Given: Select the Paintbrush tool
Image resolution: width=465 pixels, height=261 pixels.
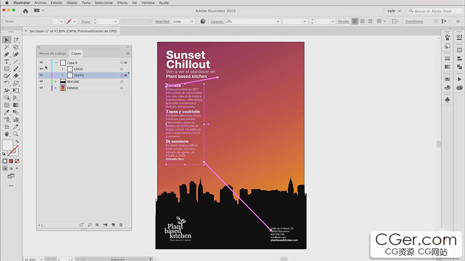Looking at the screenshot, I should click(16, 69).
